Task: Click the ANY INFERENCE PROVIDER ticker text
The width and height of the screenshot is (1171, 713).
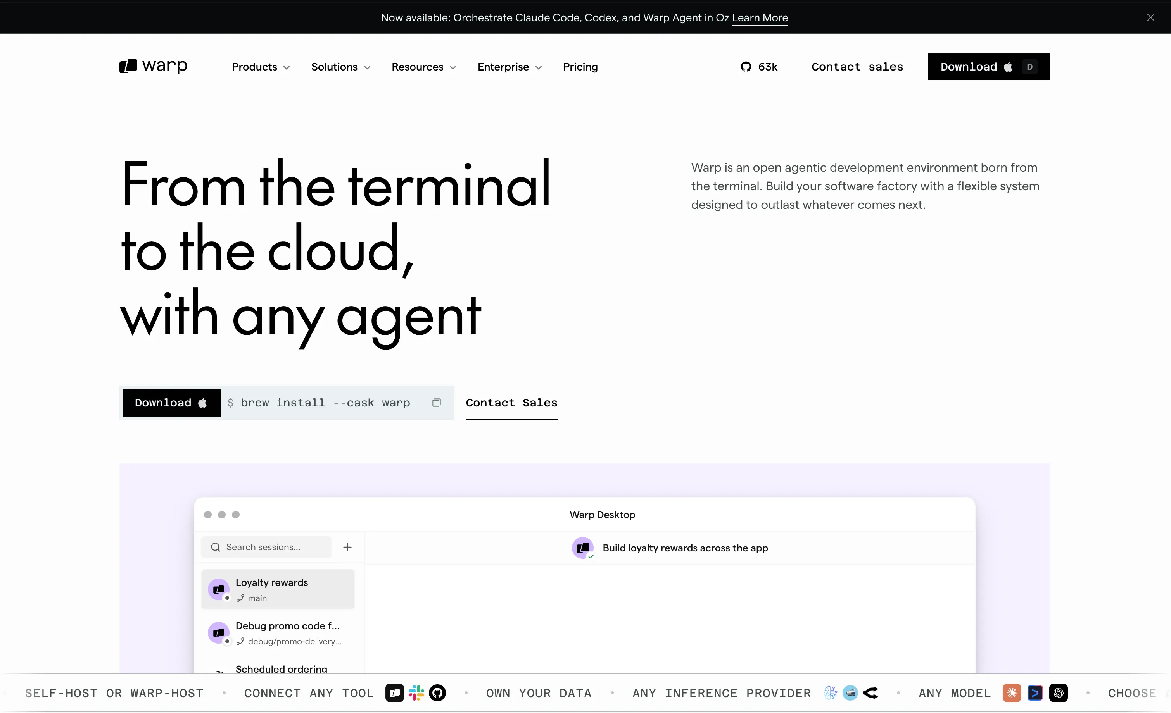Action: click(x=722, y=693)
